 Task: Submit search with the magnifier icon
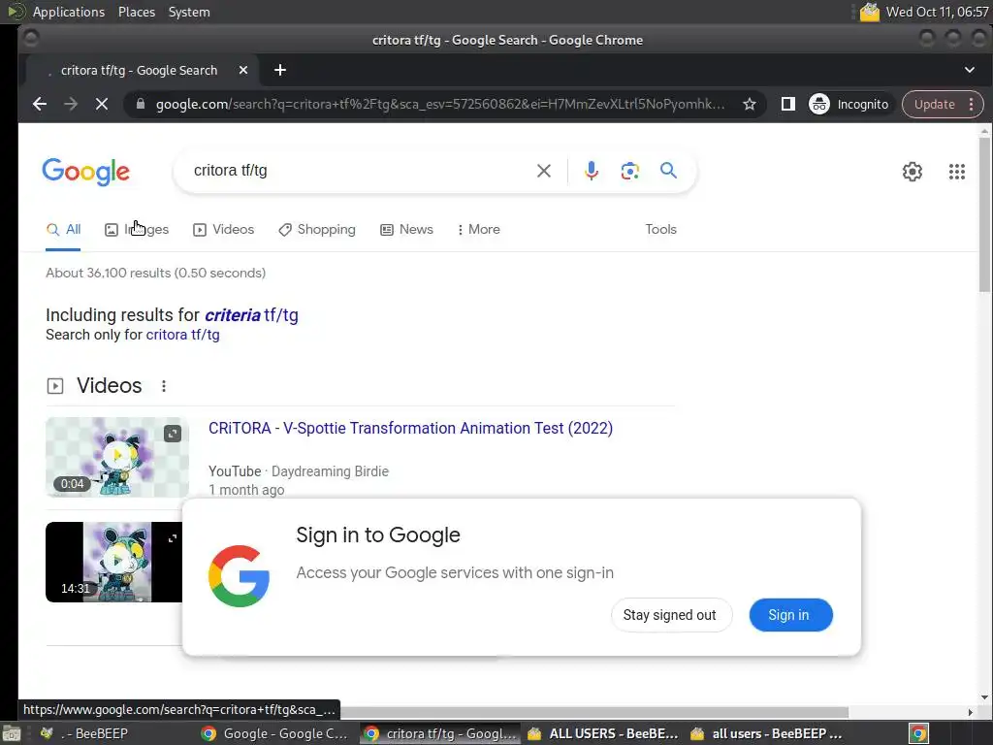coord(668,170)
